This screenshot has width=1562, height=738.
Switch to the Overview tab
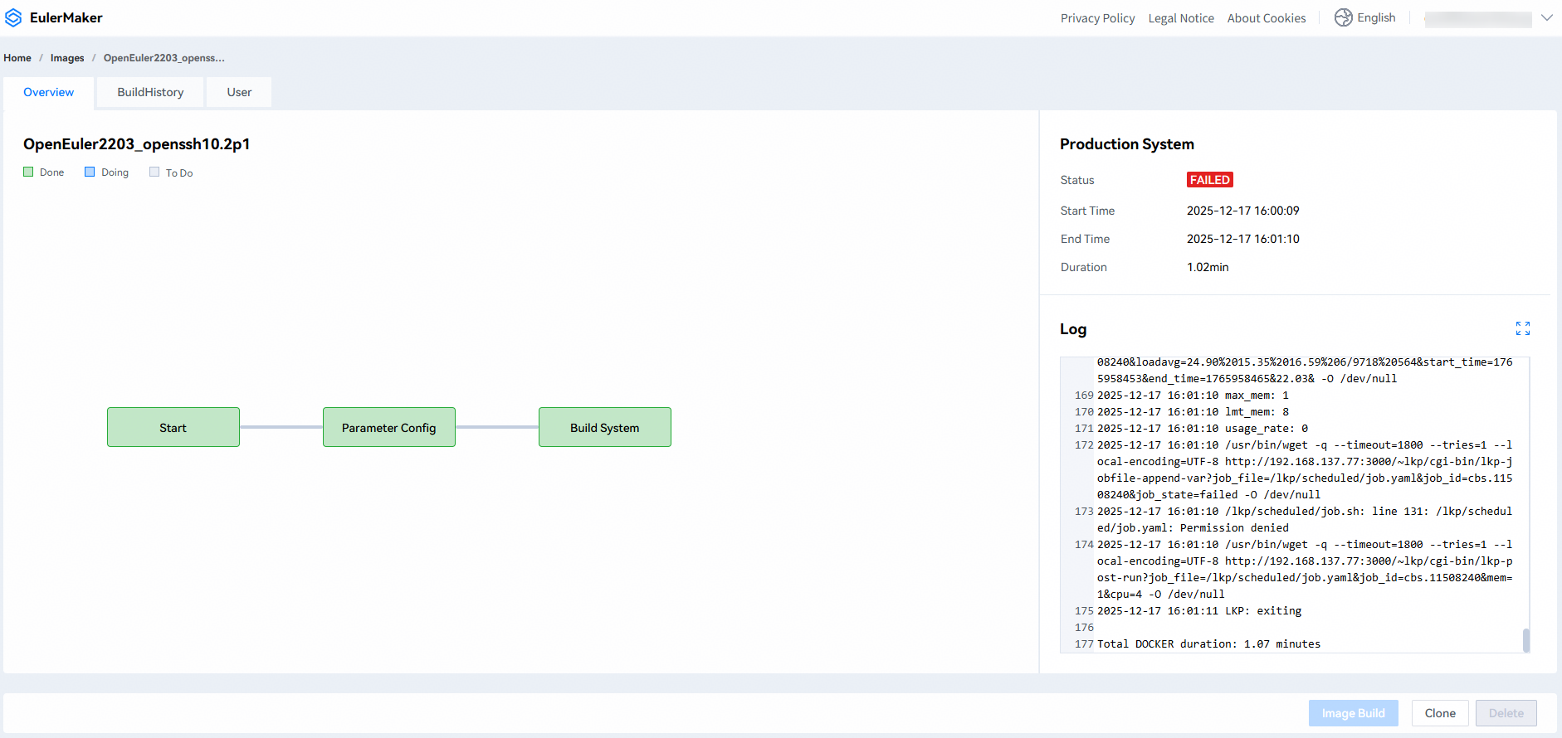tap(49, 92)
